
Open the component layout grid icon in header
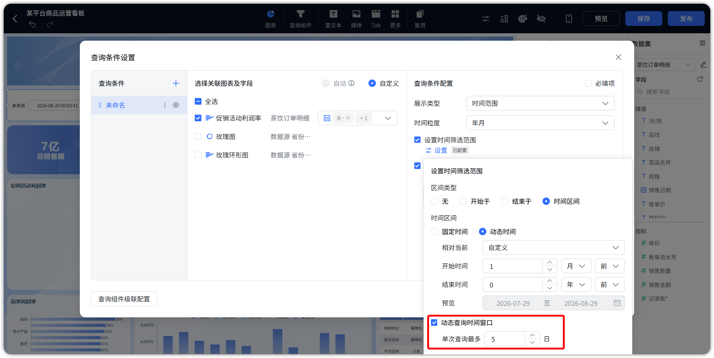504,18
